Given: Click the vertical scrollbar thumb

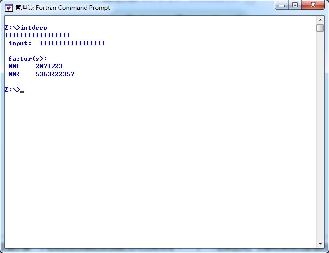Looking at the screenshot, I should [320, 28].
